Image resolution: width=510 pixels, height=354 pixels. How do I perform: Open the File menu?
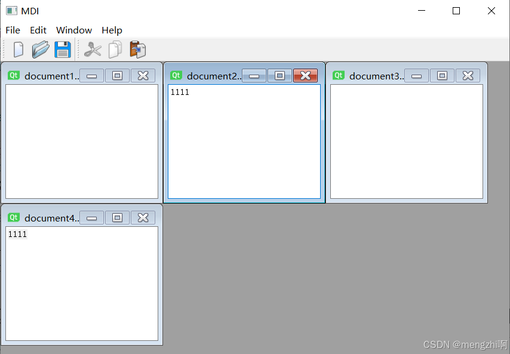click(x=13, y=30)
